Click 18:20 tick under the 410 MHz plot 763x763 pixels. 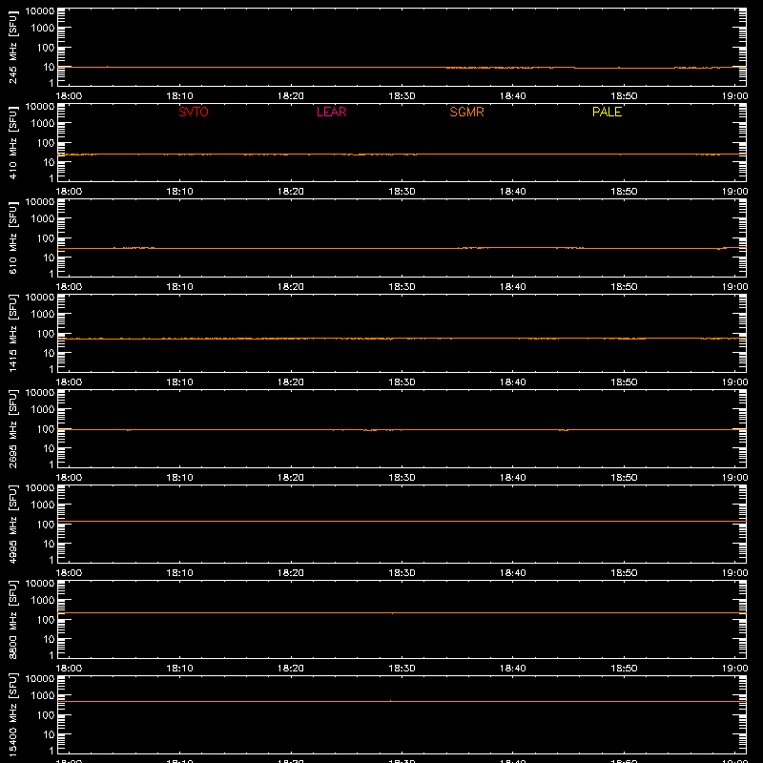coord(291,192)
